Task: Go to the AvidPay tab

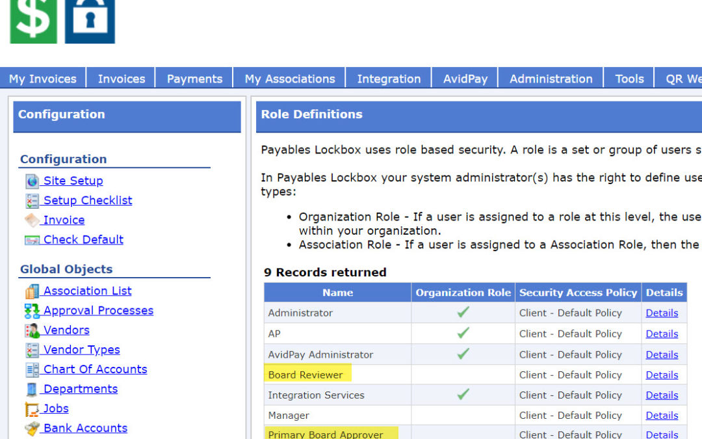Action: pyautogui.click(x=465, y=79)
